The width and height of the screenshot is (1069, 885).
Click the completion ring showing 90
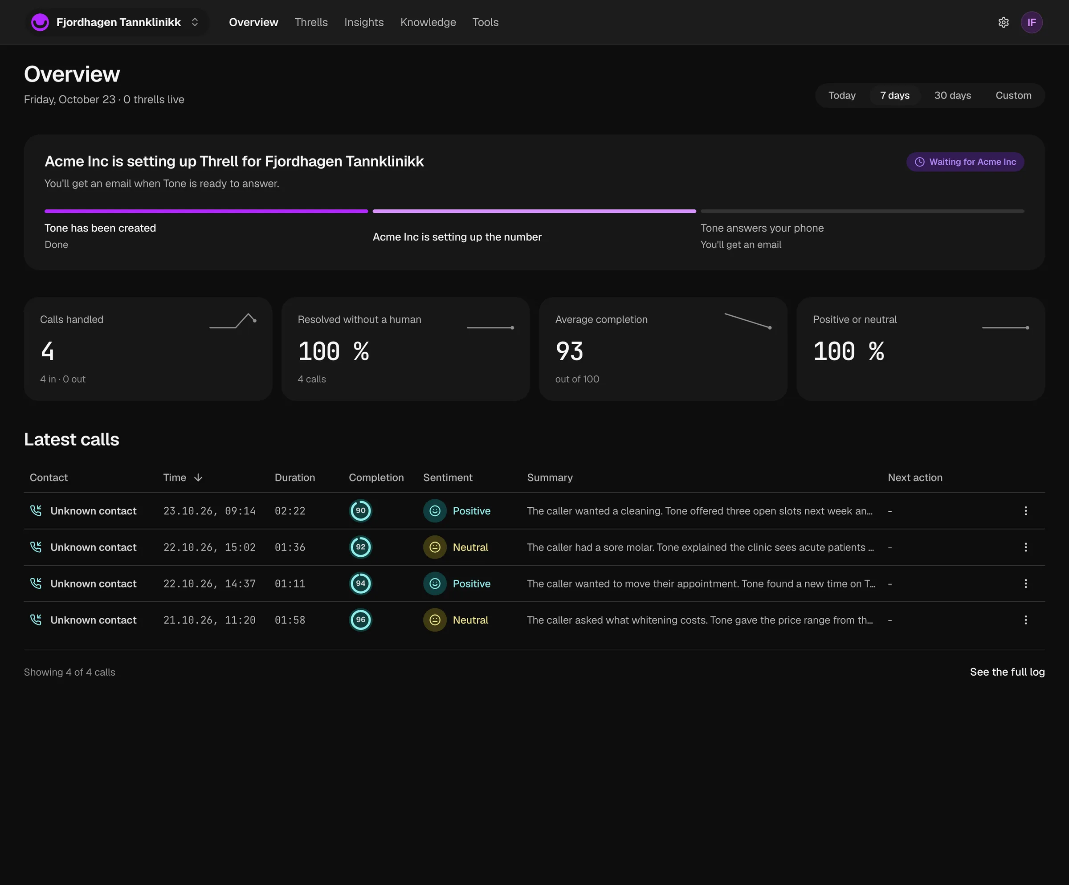(x=360, y=510)
